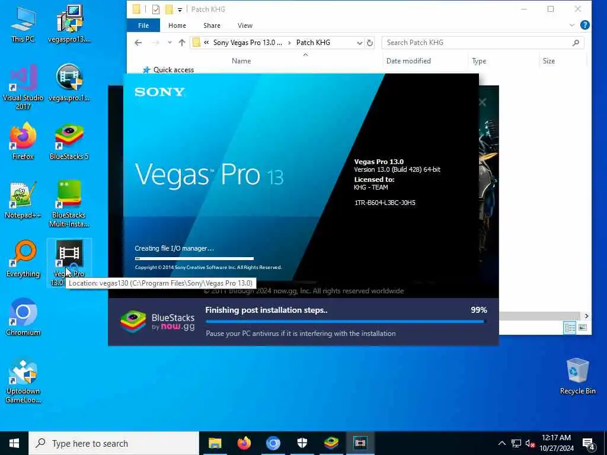Click Sony Vegas Pro 13.0 breadcrumb
Image resolution: width=607 pixels, height=455 pixels.
tap(248, 43)
